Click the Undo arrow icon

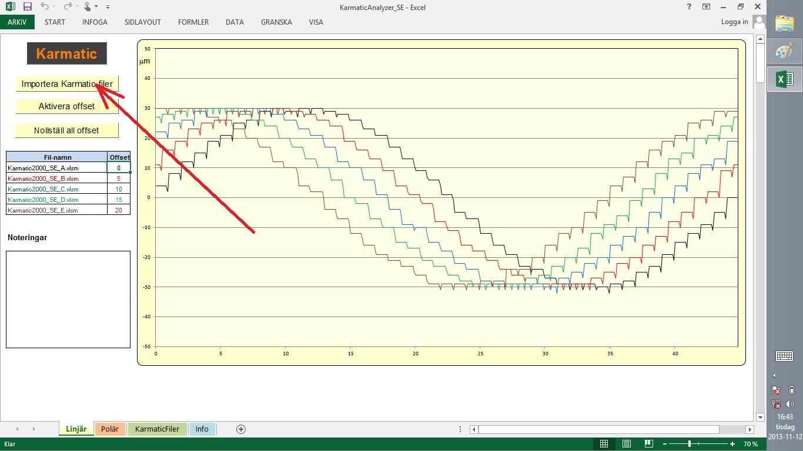coord(45,6)
